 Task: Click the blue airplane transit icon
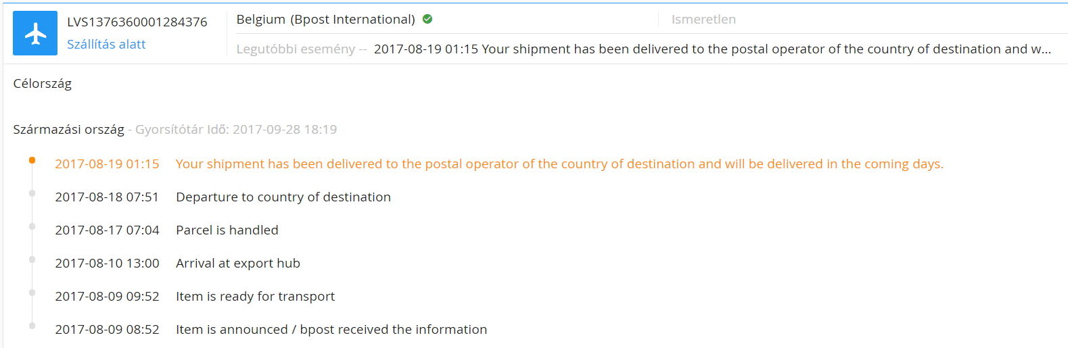coord(35,33)
